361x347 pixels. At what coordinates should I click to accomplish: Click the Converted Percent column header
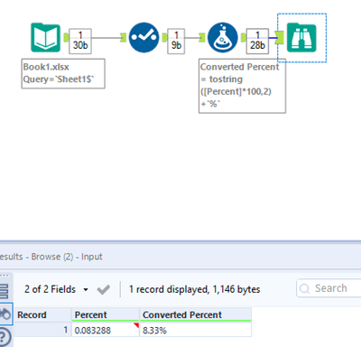pyautogui.click(x=196, y=314)
